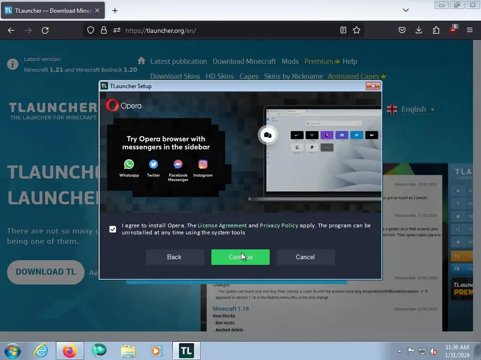Open the Premium menu item
The width and height of the screenshot is (481, 360).
coord(322,61)
